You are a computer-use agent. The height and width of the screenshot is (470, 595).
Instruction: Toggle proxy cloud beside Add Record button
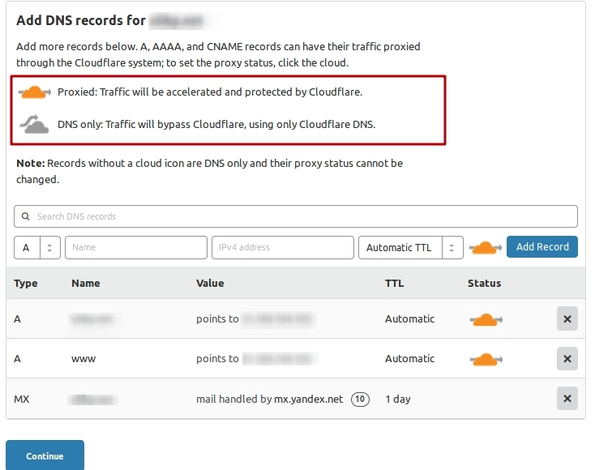point(486,247)
